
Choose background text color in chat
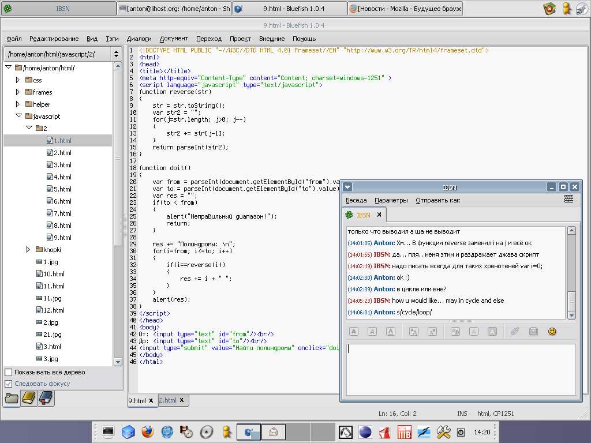492,332
